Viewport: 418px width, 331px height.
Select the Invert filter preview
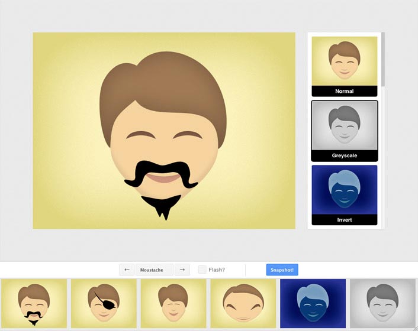pyautogui.click(x=344, y=190)
